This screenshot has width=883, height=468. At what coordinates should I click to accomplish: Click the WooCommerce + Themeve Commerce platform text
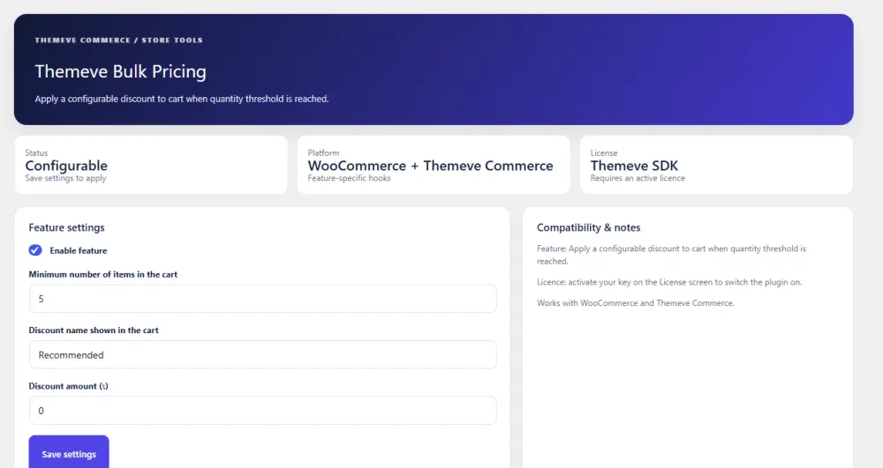(430, 166)
